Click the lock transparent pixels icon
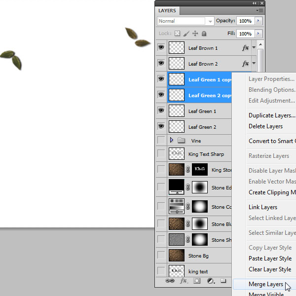The height and width of the screenshot is (296, 296). tap(177, 34)
